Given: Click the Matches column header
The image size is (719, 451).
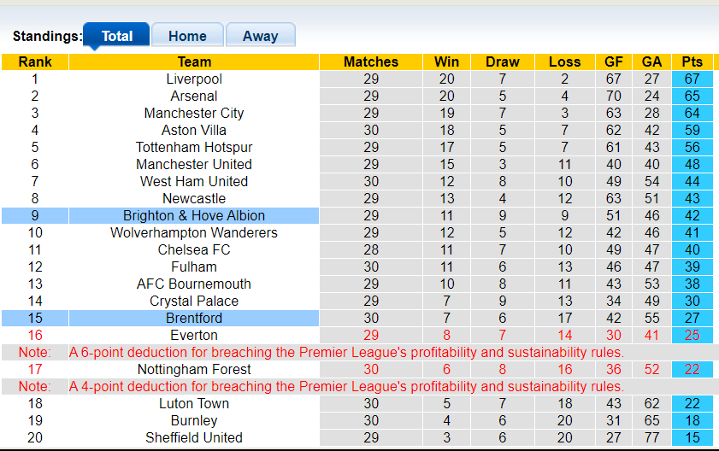Looking at the screenshot, I should click(371, 61).
